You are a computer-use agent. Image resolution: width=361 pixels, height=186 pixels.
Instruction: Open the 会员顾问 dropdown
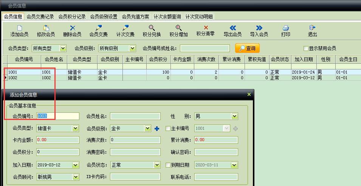(x=75, y=177)
